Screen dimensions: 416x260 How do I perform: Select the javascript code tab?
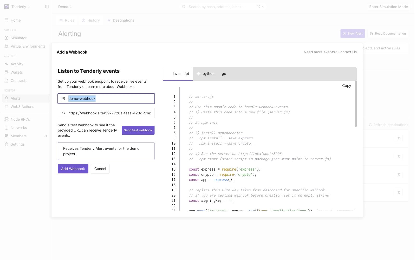(178, 74)
